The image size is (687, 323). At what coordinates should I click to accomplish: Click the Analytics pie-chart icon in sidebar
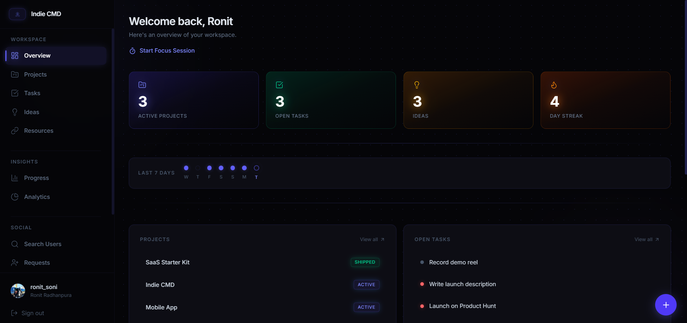tap(15, 197)
